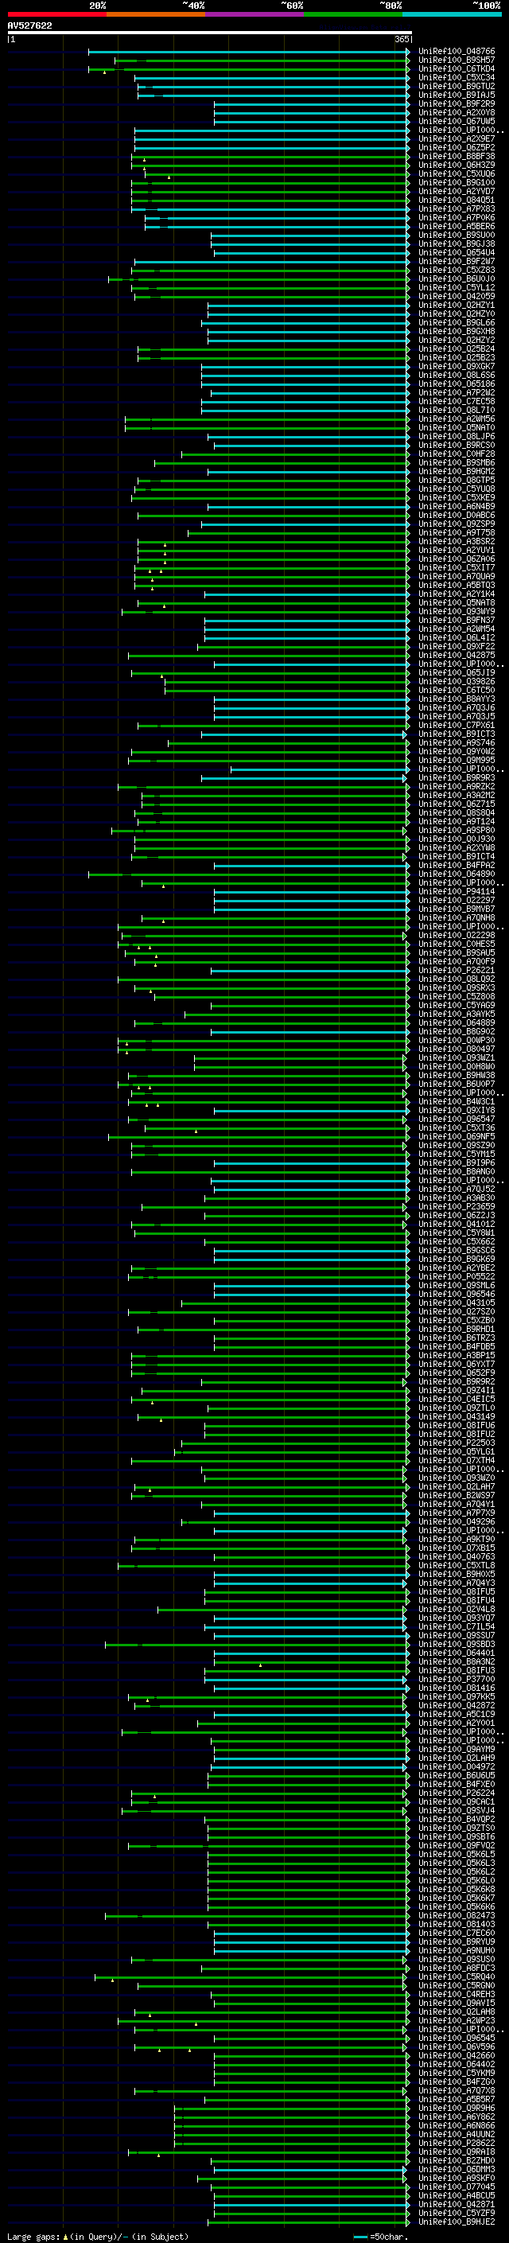This screenshot has width=509, height=2243.
Task: Click the UniRef100_B8AYY3 label
Action: point(456,699)
